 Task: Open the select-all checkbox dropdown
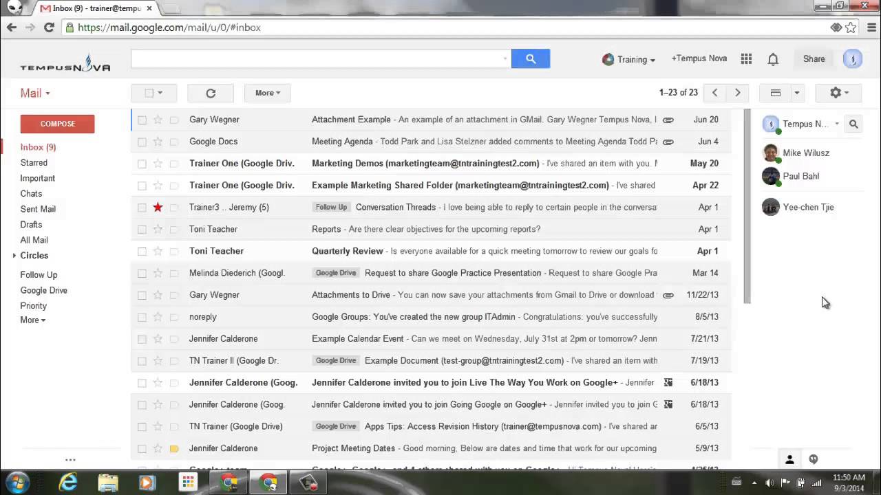(160, 93)
